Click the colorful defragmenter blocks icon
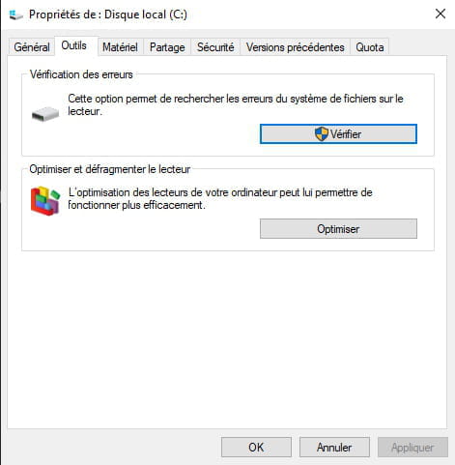The width and height of the screenshot is (455, 465). pos(45,200)
